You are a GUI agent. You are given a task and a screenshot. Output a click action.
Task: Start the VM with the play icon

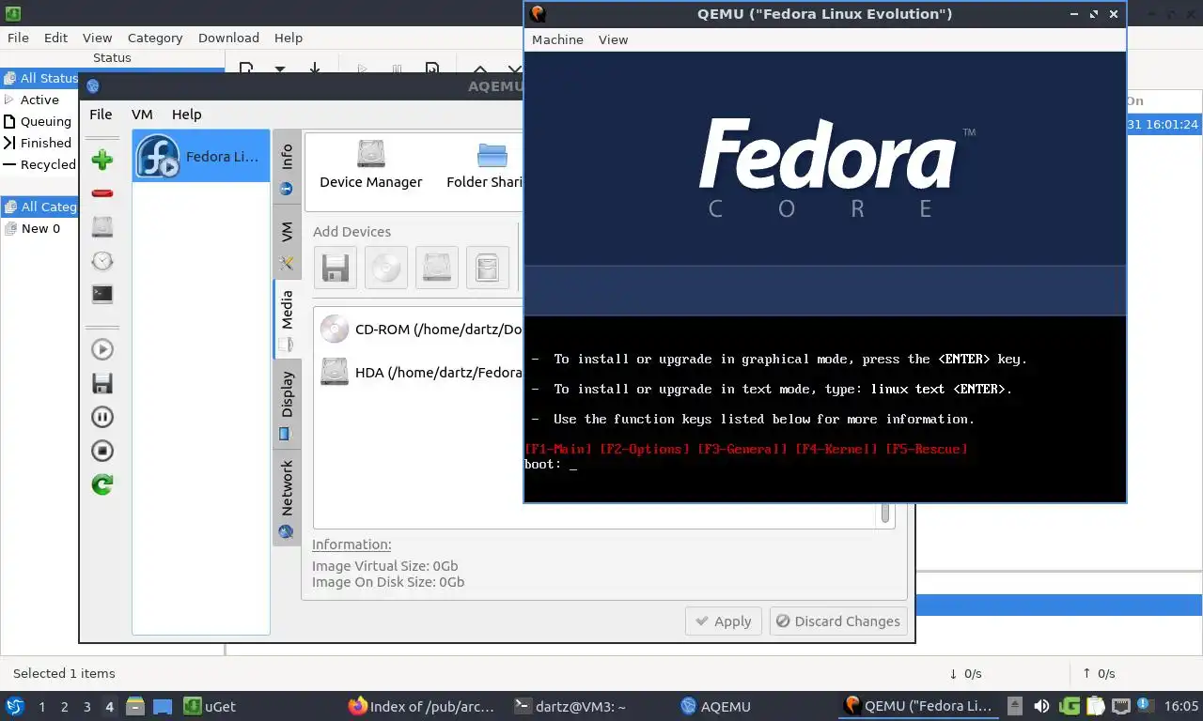tap(102, 349)
